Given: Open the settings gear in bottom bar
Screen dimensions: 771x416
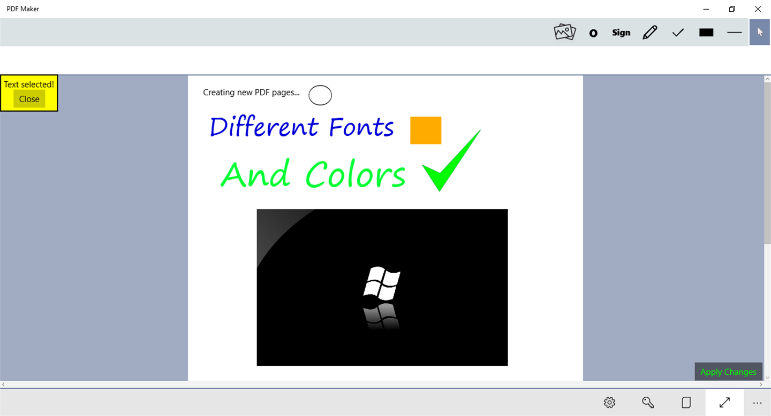Looking at the screenshot, I should click(609, 403).
